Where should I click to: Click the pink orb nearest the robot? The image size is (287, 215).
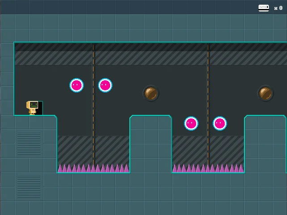pos(77,85)
